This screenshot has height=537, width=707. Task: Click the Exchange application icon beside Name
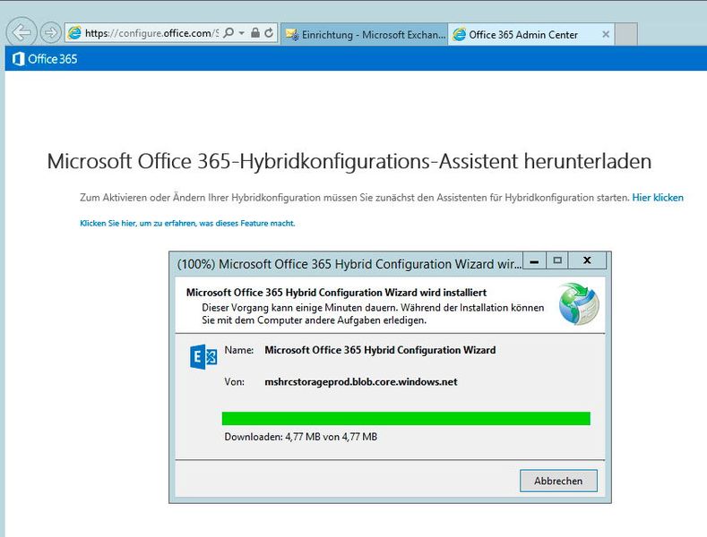203,357
